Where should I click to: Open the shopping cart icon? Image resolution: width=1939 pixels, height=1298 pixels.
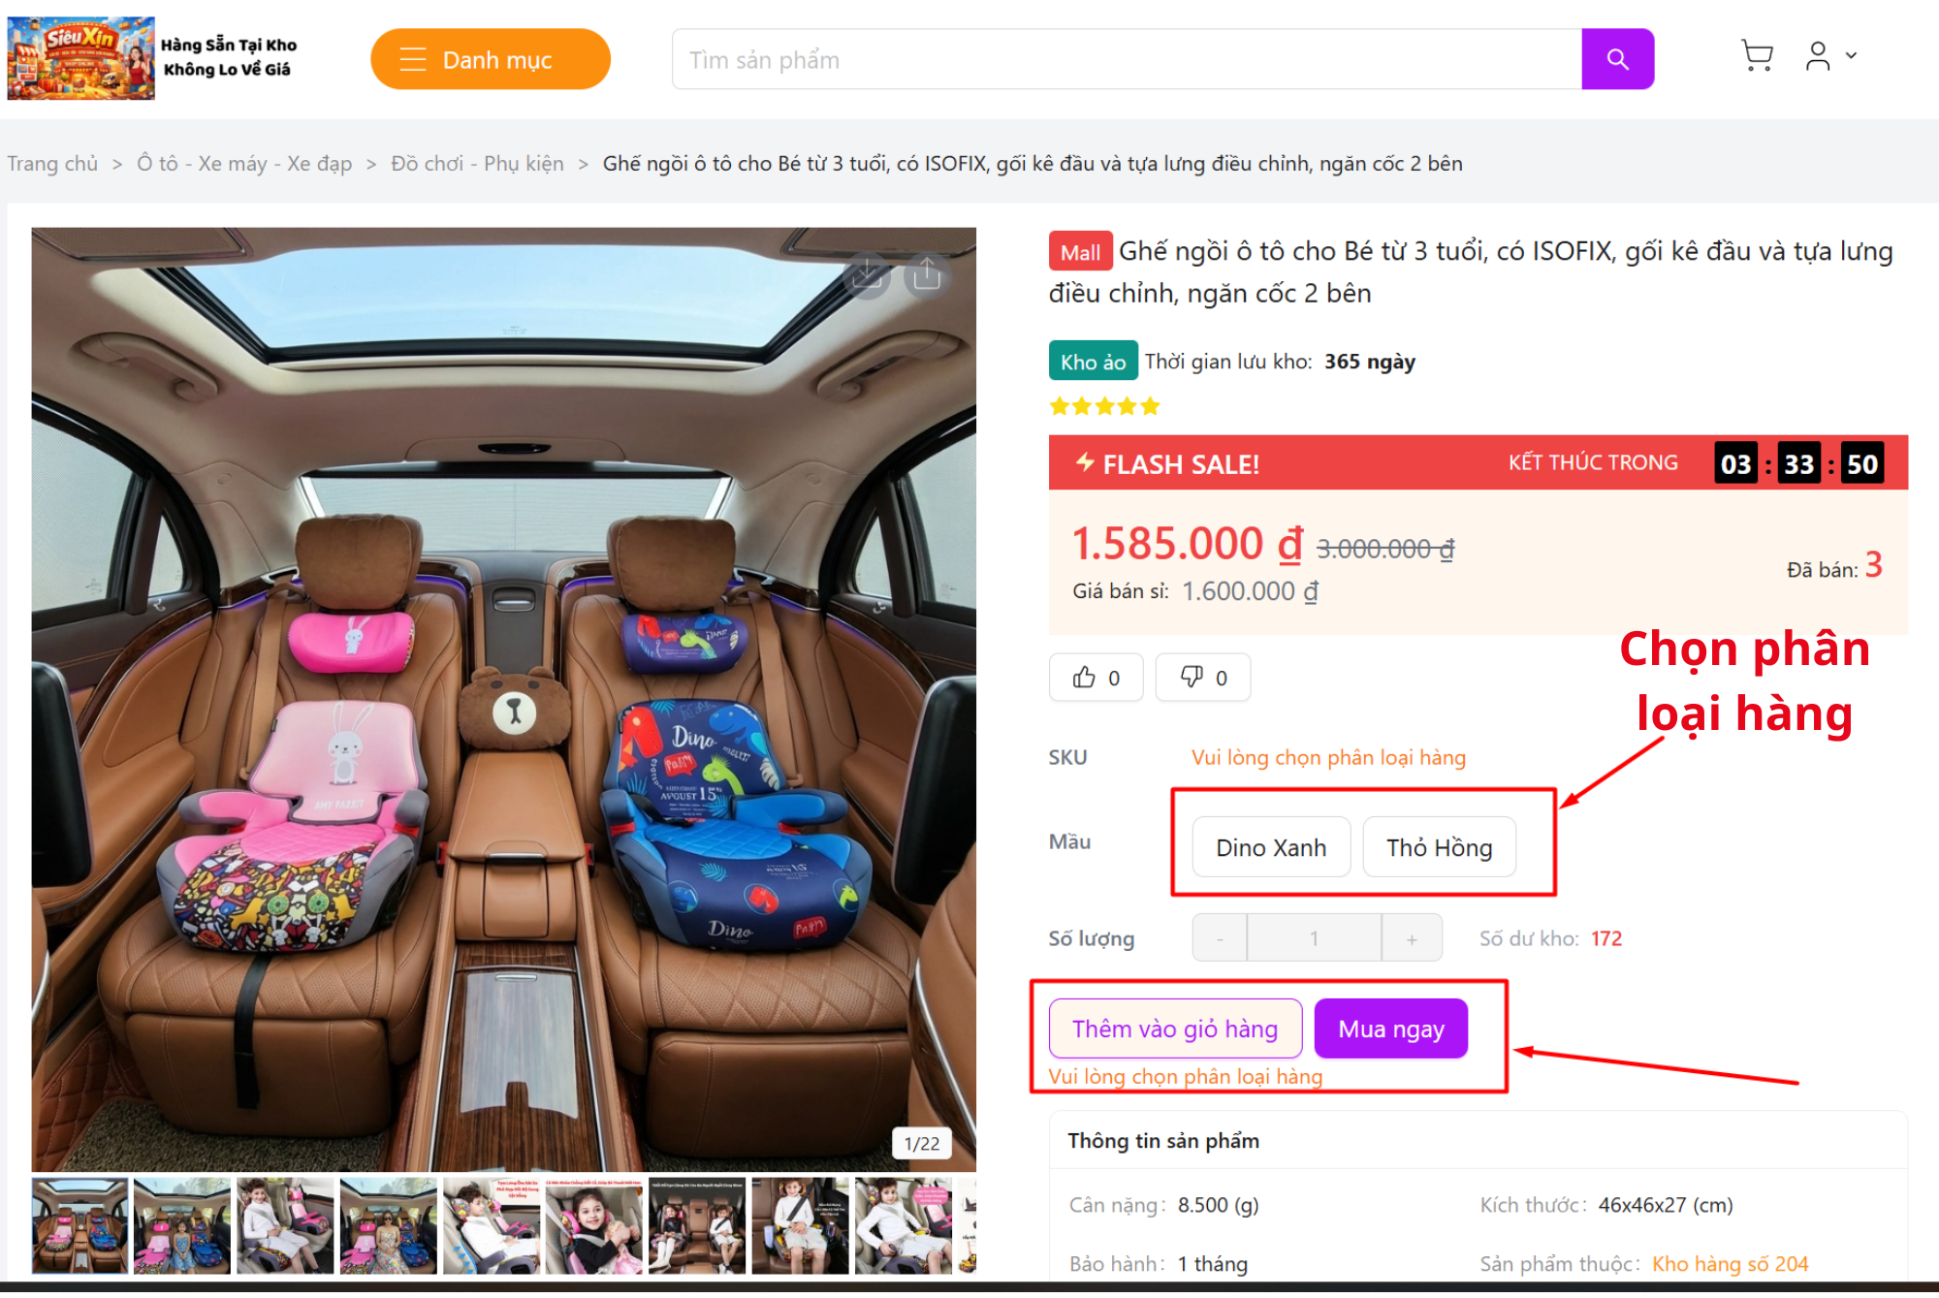pos(1757,56)
